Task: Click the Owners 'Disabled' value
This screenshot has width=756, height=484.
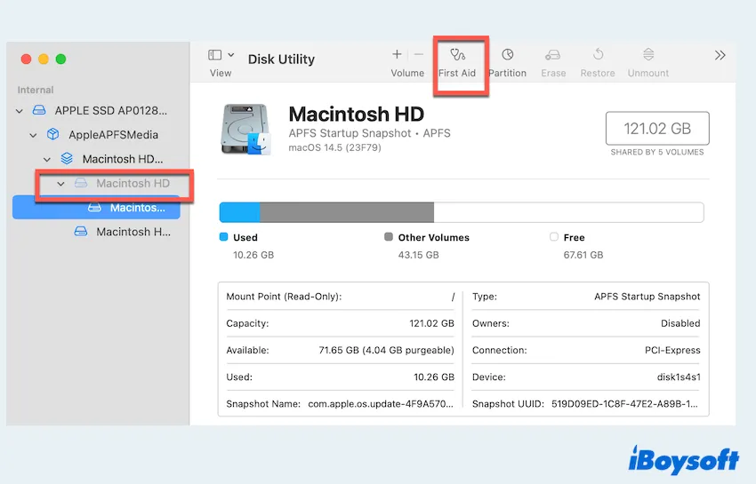Action: (680, 323)
